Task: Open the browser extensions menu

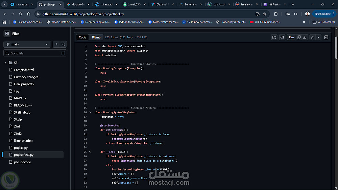Action: click(276, 14)
